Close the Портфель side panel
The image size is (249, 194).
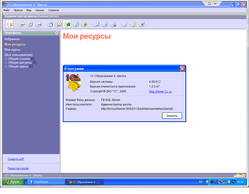(x=57, y=33)
